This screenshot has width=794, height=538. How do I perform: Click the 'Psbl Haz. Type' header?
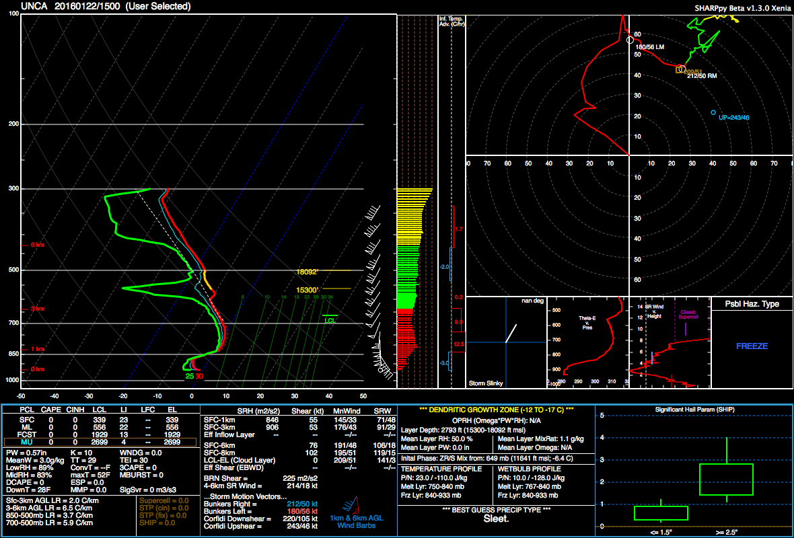point(752,304)
